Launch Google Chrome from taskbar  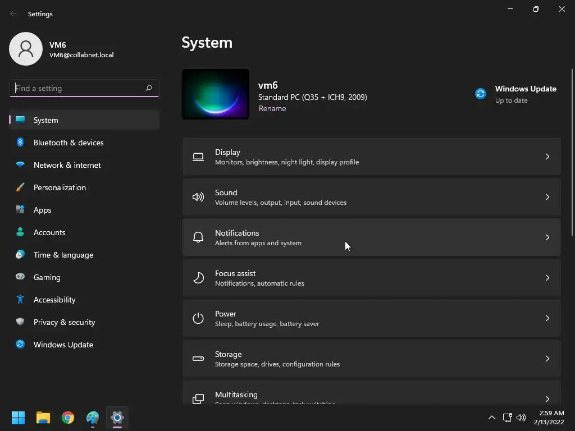click(x=68, y=418)
